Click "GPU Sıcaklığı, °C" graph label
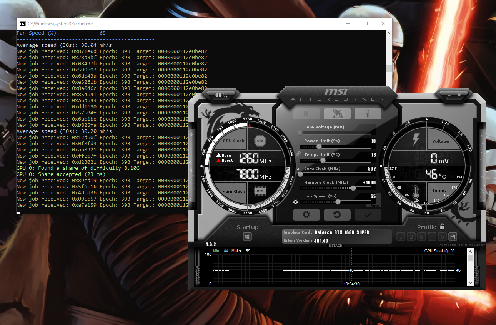 point(439,251)
